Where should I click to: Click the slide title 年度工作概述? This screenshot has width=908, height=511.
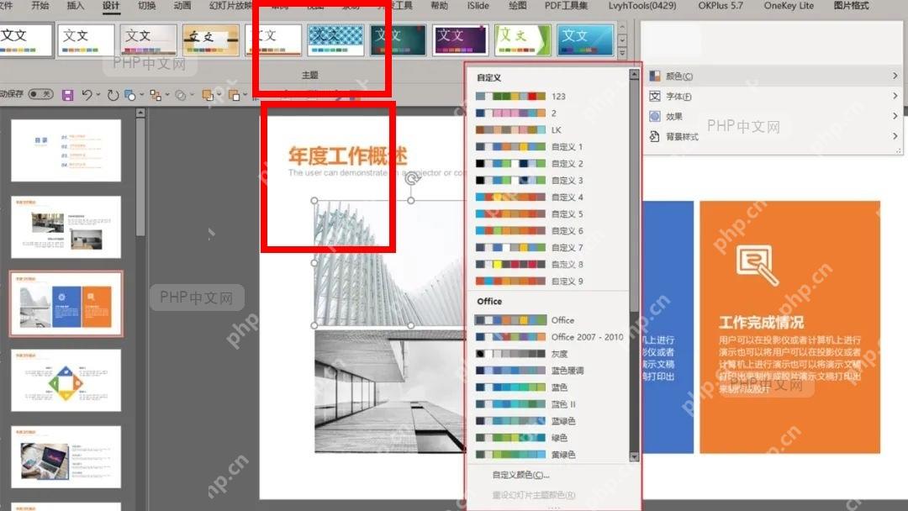[347, 155]
